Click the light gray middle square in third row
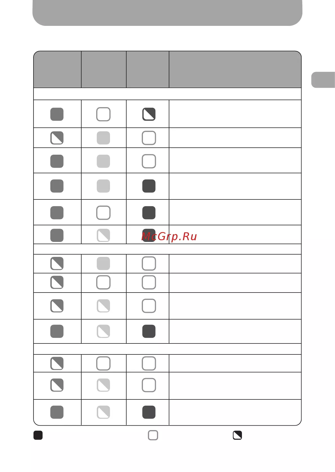 pos(103,161)
